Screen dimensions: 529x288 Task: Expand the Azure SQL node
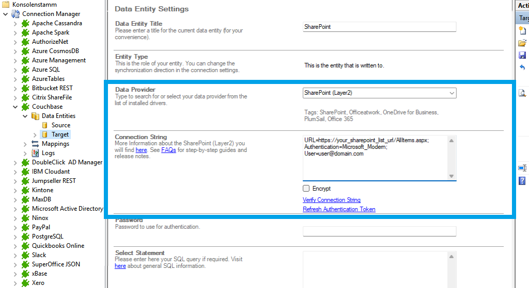[15, 70]
